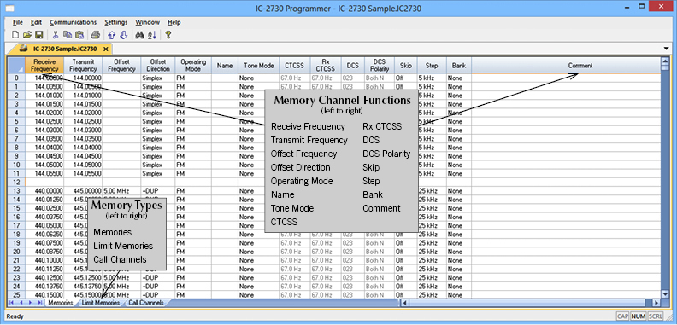Jump to last sheet tab navigation arrow

click(x=40, y=303)
